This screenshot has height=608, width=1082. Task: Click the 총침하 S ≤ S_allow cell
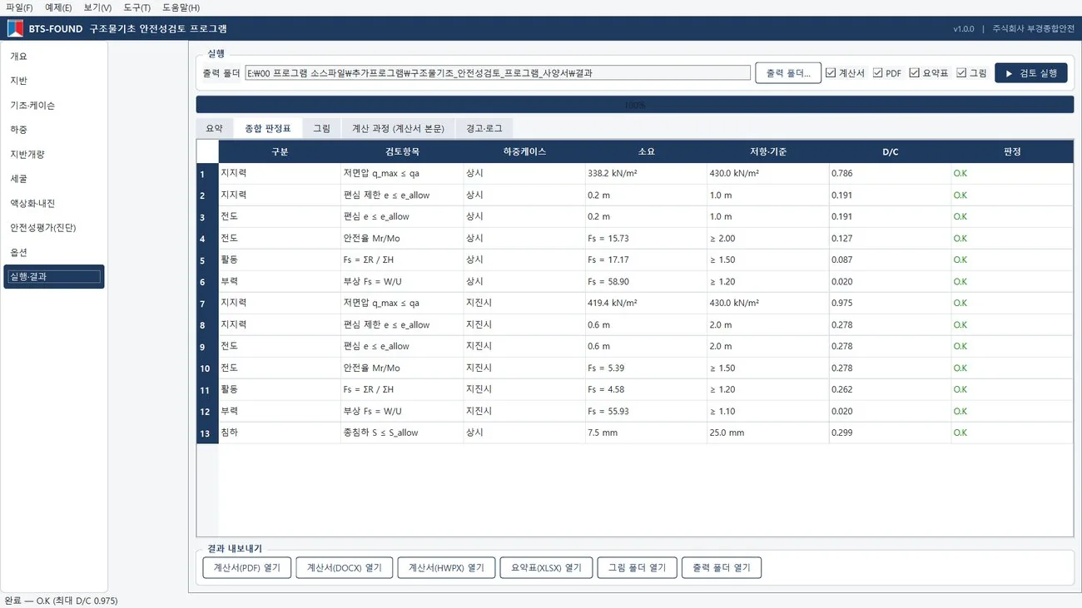point(402,433)
